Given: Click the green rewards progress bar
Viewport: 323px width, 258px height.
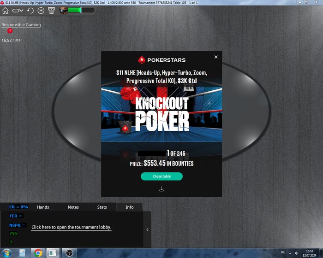Looking at the screenshot, I should pos(81,10).
